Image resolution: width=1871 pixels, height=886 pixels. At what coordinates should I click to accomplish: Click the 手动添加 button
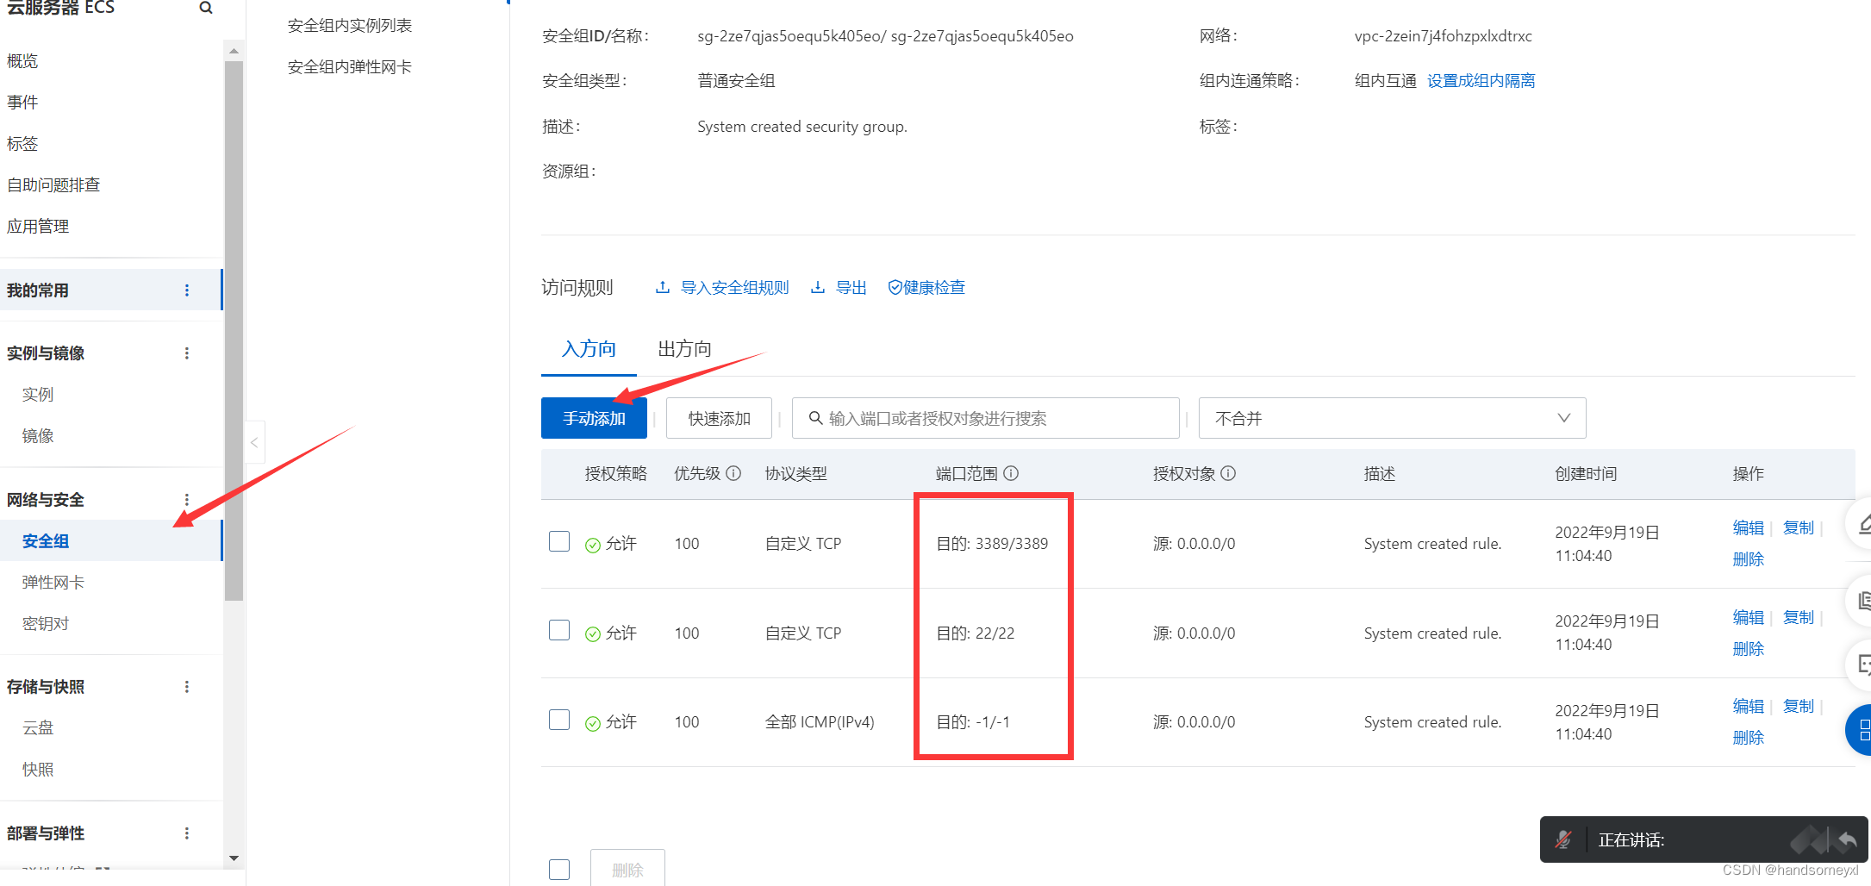click(x=594, y=418)
